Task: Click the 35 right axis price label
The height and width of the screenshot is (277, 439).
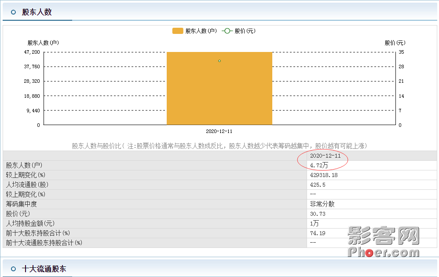Action: (401, 52)
